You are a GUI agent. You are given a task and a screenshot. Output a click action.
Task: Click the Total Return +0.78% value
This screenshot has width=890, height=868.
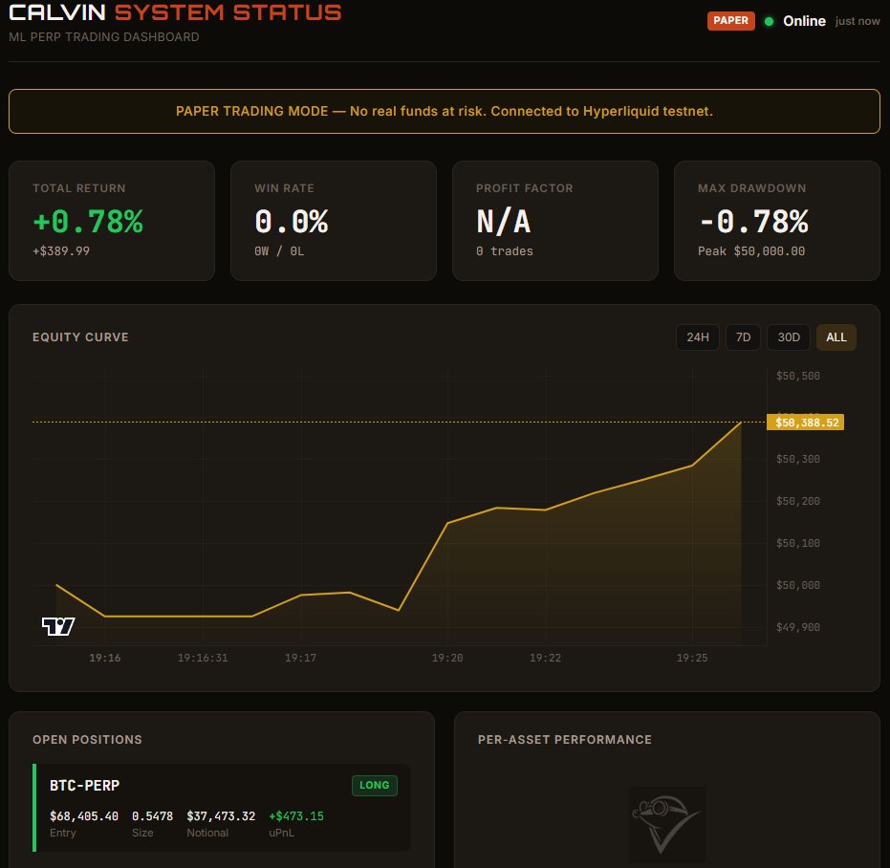88,222
